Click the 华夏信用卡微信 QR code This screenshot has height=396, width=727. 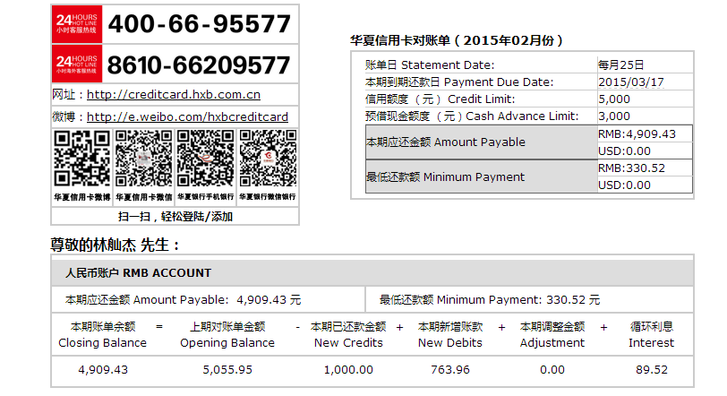coord(144,159)
